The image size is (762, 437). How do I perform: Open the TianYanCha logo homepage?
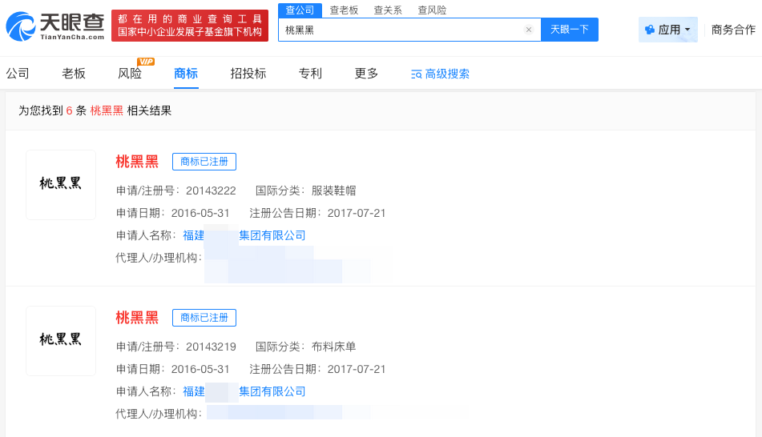[55, 26]
